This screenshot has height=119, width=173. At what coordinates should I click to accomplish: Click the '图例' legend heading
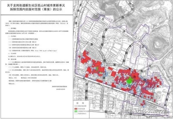(80, 103)
